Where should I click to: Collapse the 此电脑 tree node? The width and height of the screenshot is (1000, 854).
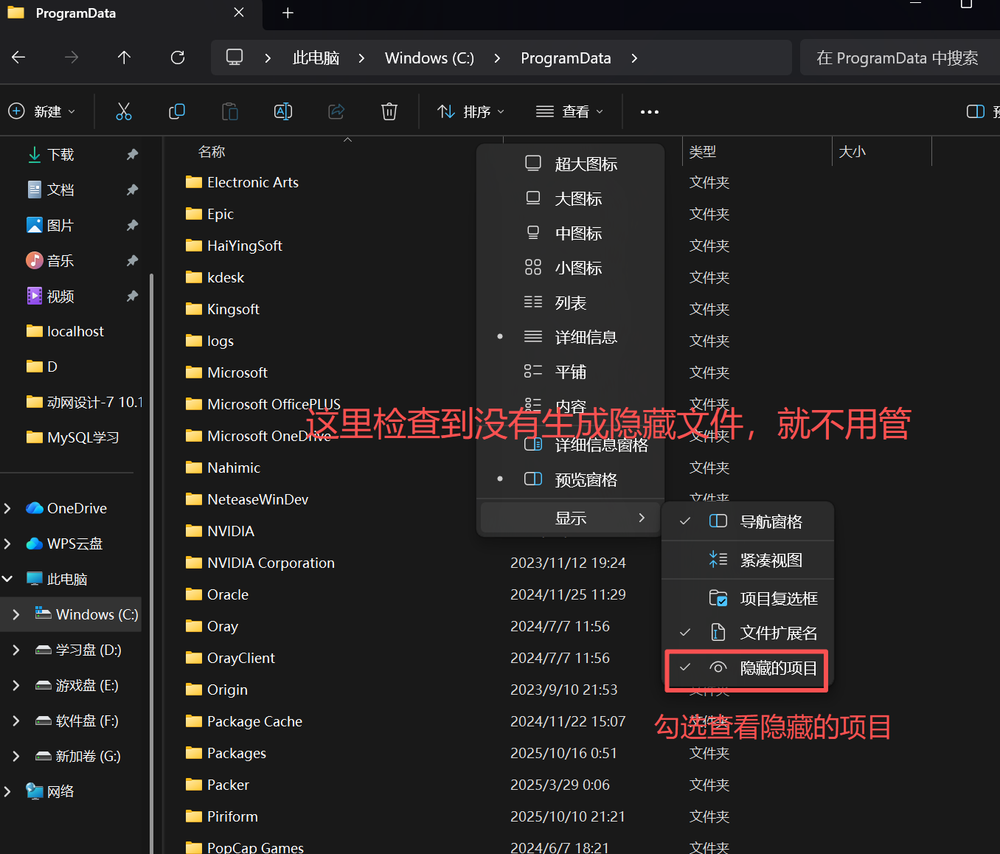[7, 579]
